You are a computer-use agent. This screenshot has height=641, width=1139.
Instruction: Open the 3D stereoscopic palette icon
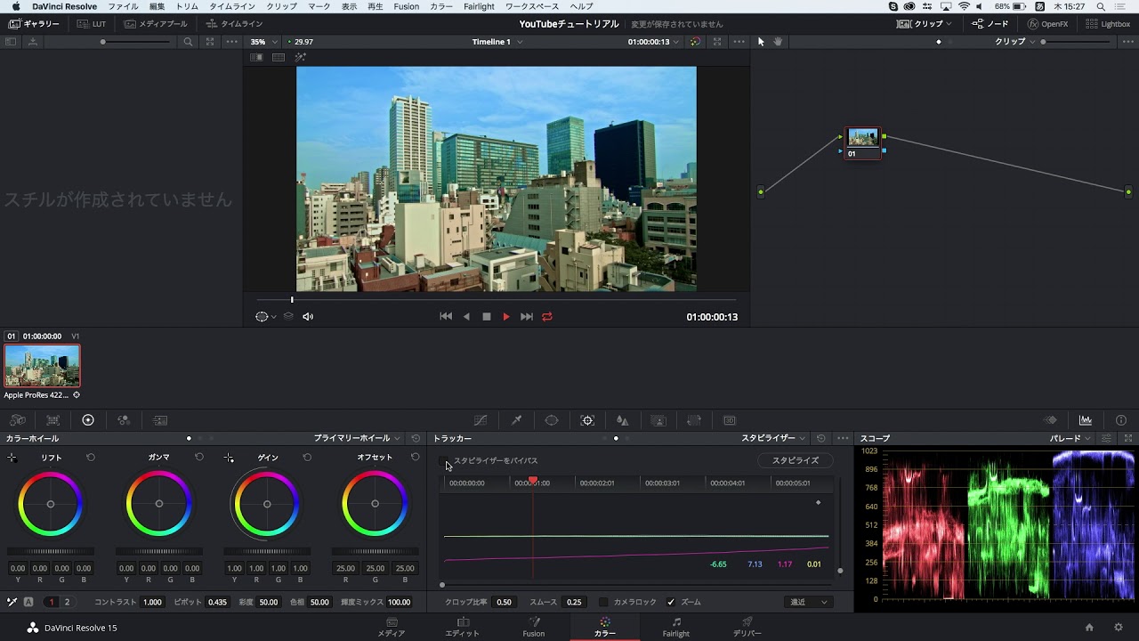coord(730,420)
